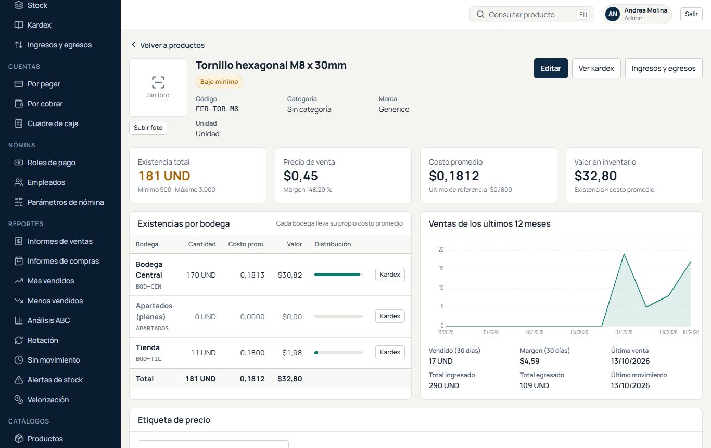Click the Valorización coins icon
The height and width of the screenshot is (448, 711).
[x=19, y=400]
